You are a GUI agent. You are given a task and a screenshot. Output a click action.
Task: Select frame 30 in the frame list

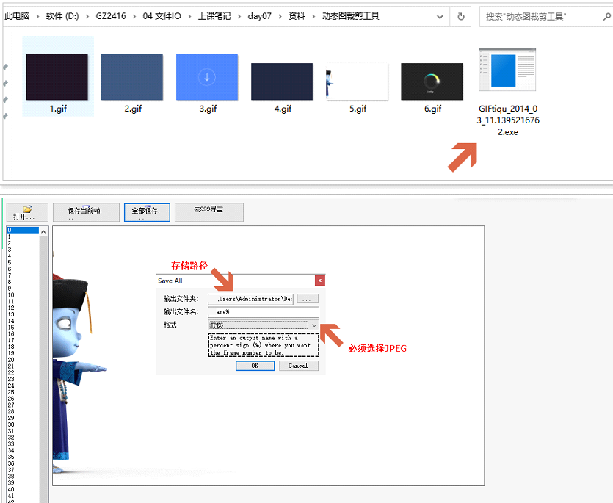coord(23,424)
